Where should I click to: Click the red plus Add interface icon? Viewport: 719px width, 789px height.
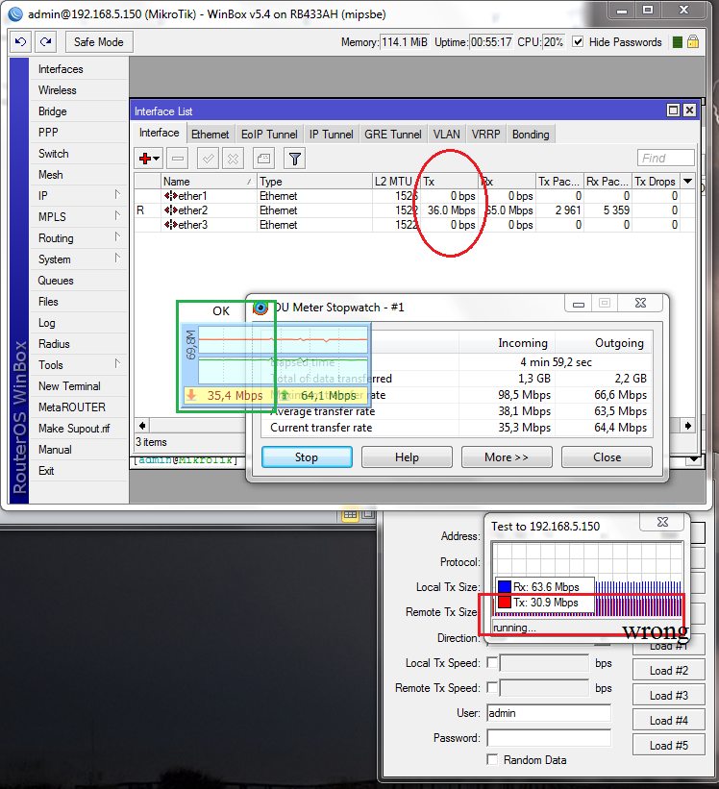(x=145, y=159)
